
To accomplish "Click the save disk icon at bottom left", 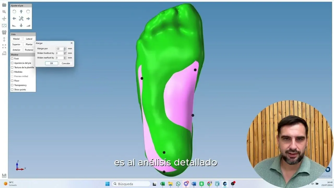I will coord(4,176).
